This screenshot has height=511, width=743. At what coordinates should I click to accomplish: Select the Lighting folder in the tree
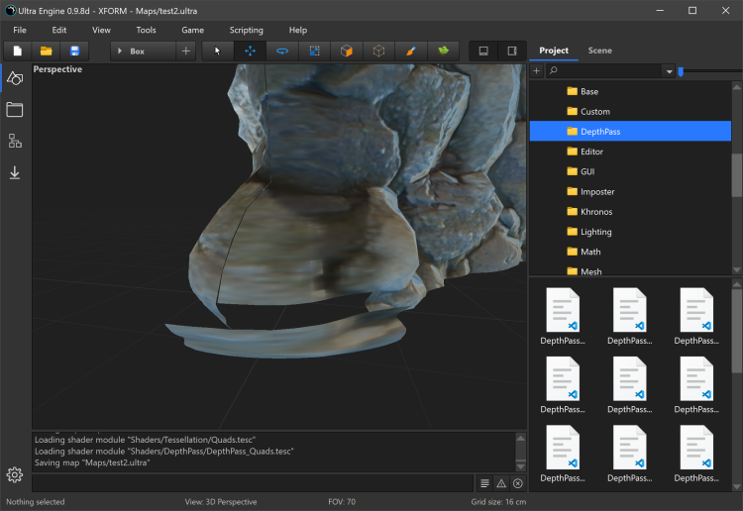click(x=596, y=232)
